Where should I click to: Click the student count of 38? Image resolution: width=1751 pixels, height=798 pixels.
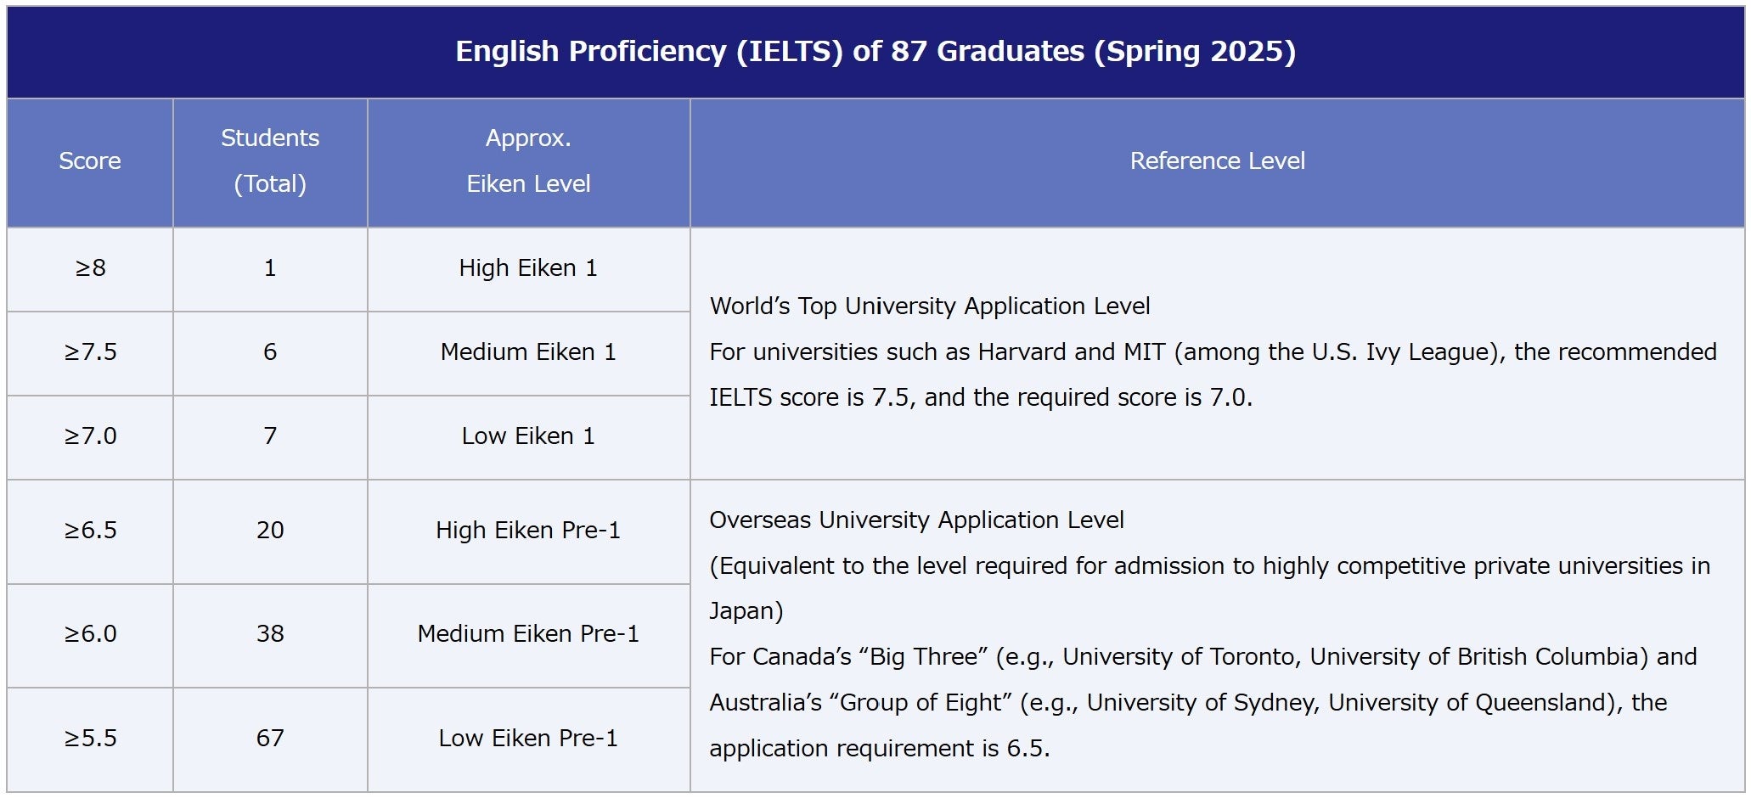point(270,634)
